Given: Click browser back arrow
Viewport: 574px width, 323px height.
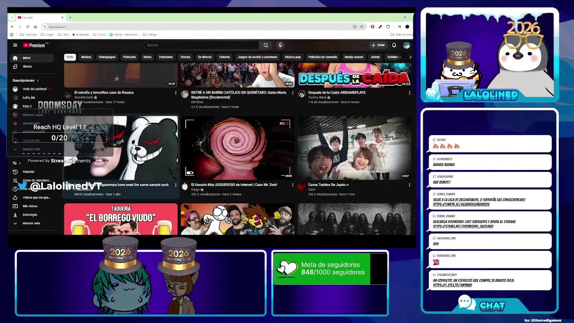Looking at the screenshot, I should click(x=12, y=26).
